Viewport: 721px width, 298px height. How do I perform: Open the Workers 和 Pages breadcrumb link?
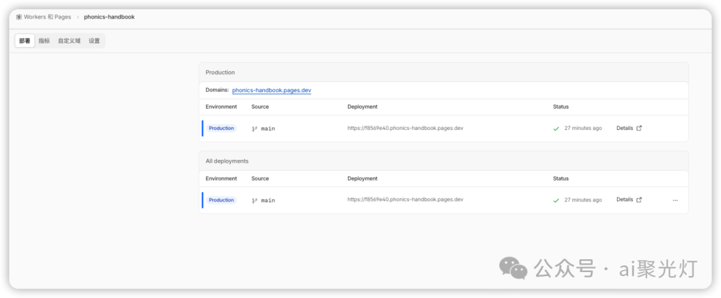coord(47,17)
